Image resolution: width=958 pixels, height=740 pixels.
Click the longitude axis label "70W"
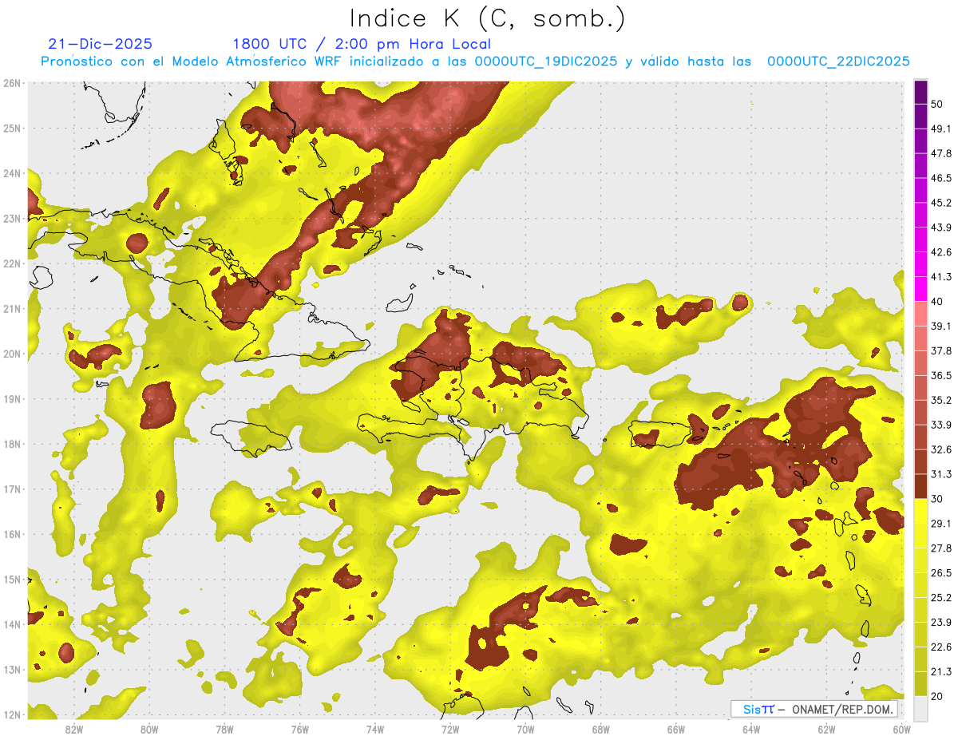[x=525, y=730]
